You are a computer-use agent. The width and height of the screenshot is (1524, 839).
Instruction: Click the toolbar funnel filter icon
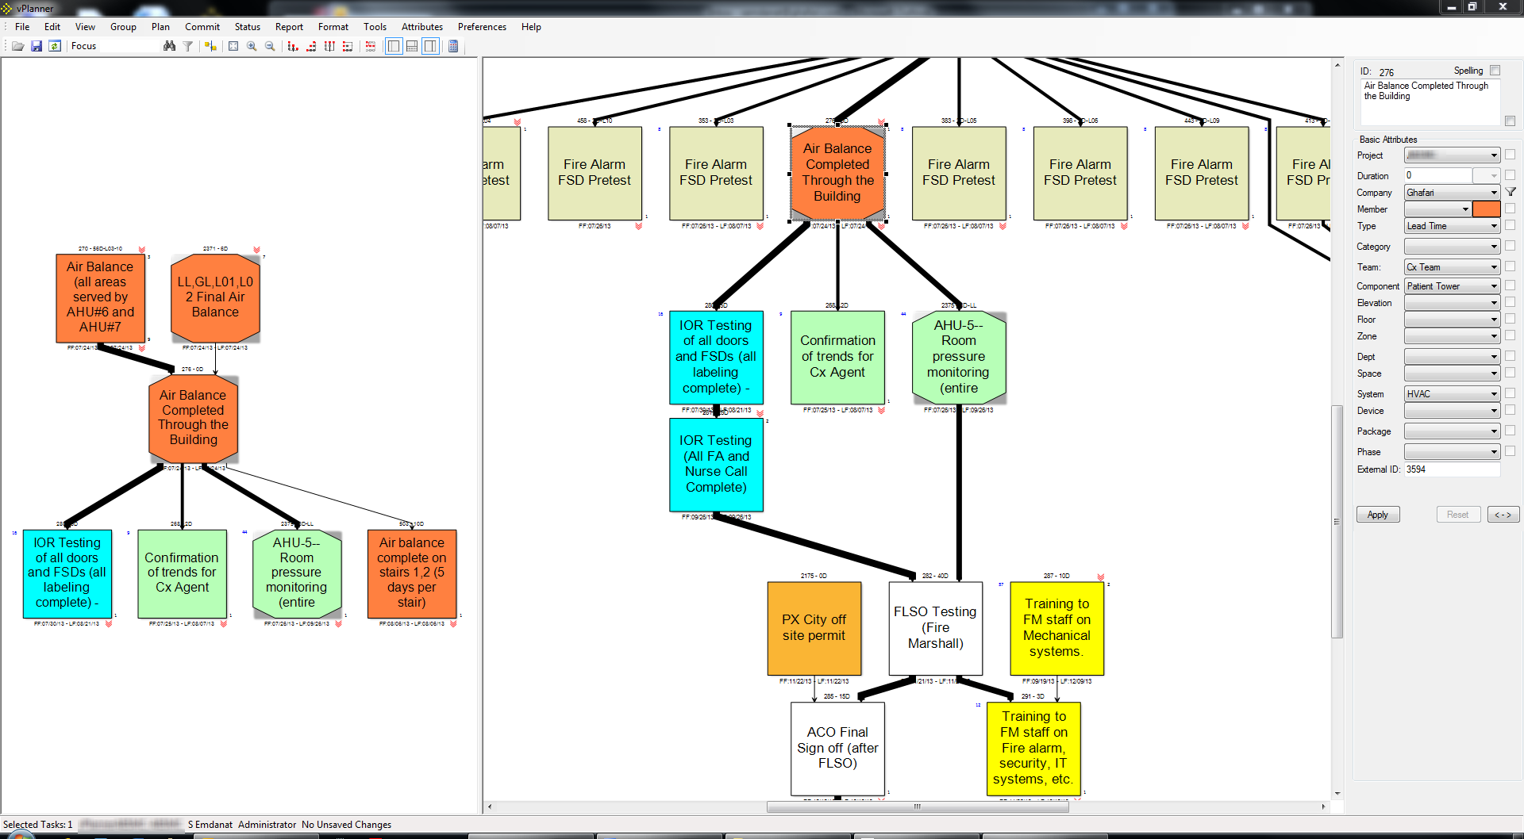click(x=188, y=46)
